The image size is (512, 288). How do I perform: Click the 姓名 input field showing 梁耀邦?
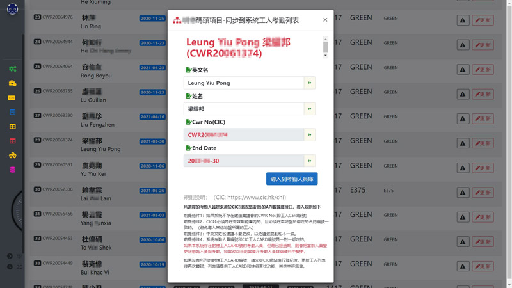[x=243, y=109]
